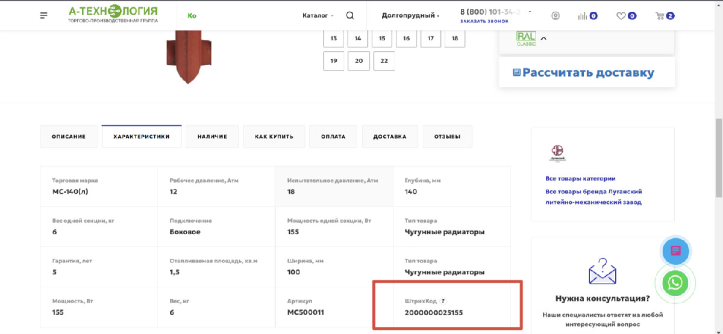The width and height of the screenshot is (723, 334).
Task: Select section count 22
Action: pos(384,61)
